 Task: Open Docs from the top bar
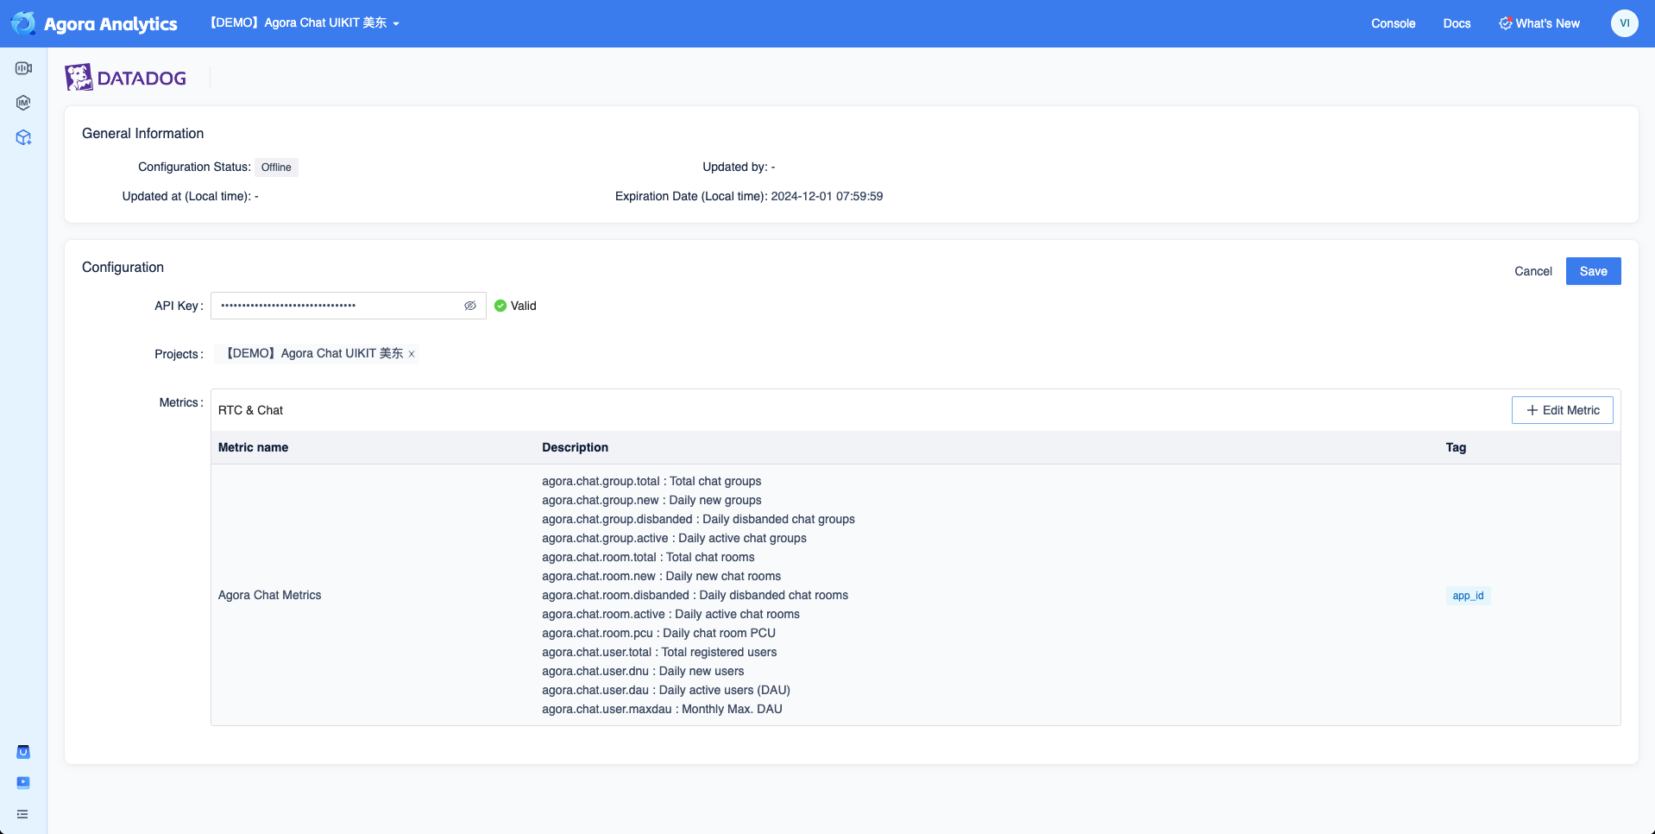pyautogui.click(x=1457, y=23)
